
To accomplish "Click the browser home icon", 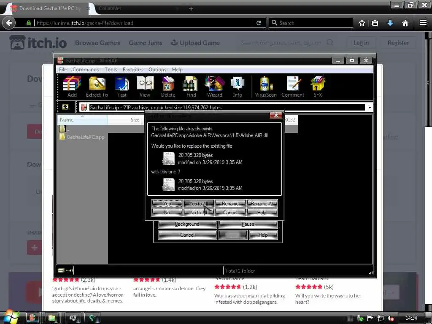I will coord(405,23).
